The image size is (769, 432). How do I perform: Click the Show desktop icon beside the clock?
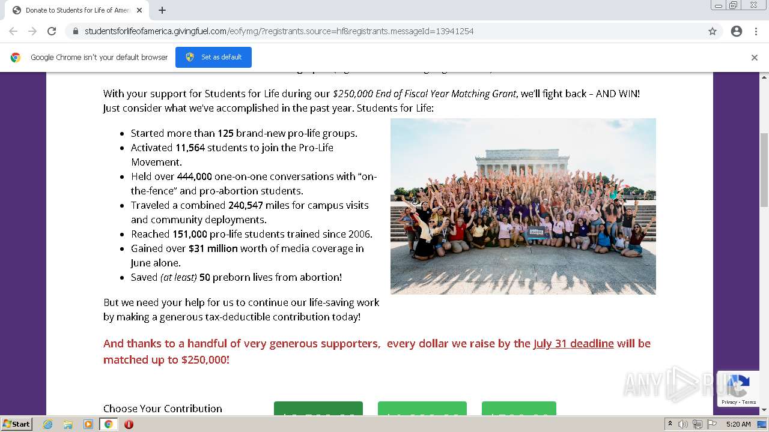pos(762,424)
